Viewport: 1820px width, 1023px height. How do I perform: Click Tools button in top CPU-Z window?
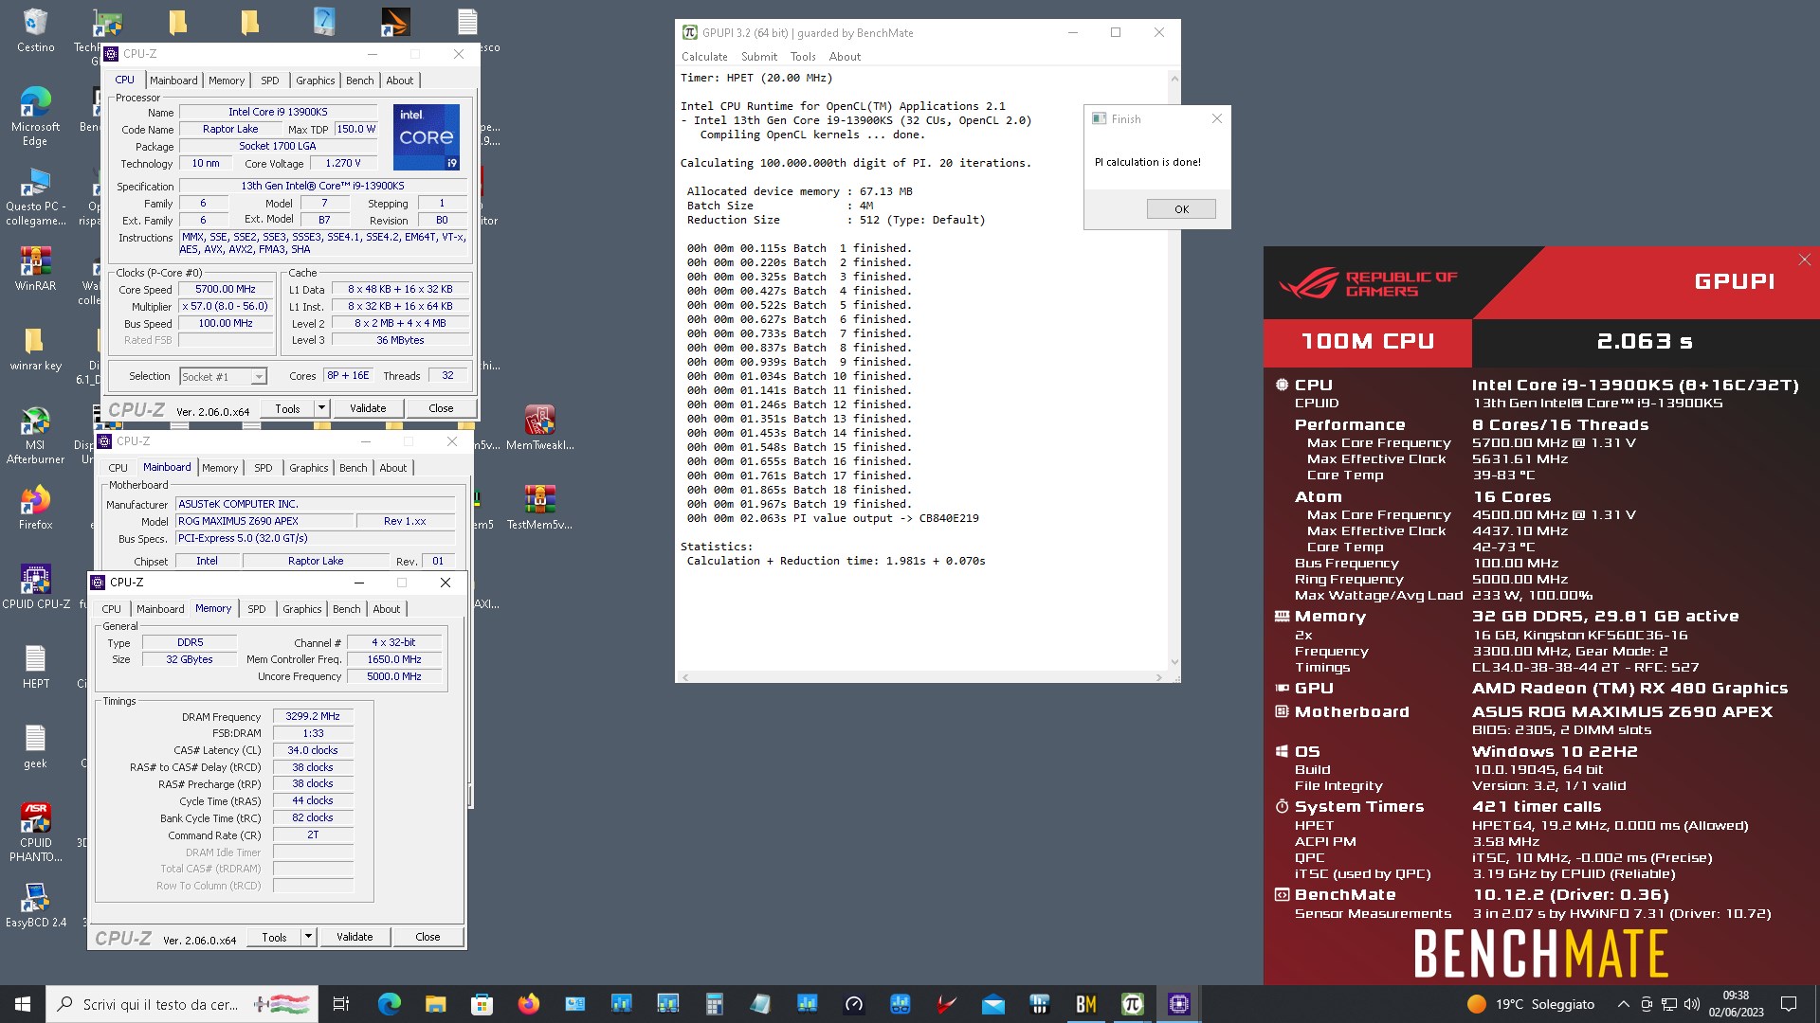287,408
